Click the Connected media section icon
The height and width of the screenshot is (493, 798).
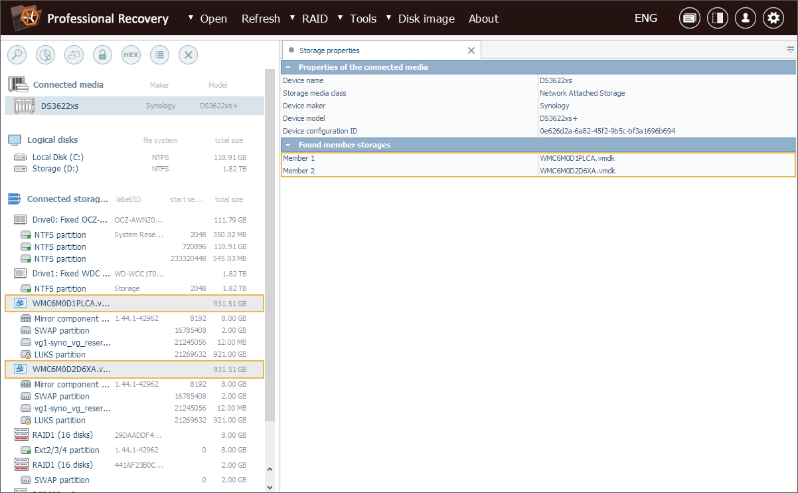[18, 84]
